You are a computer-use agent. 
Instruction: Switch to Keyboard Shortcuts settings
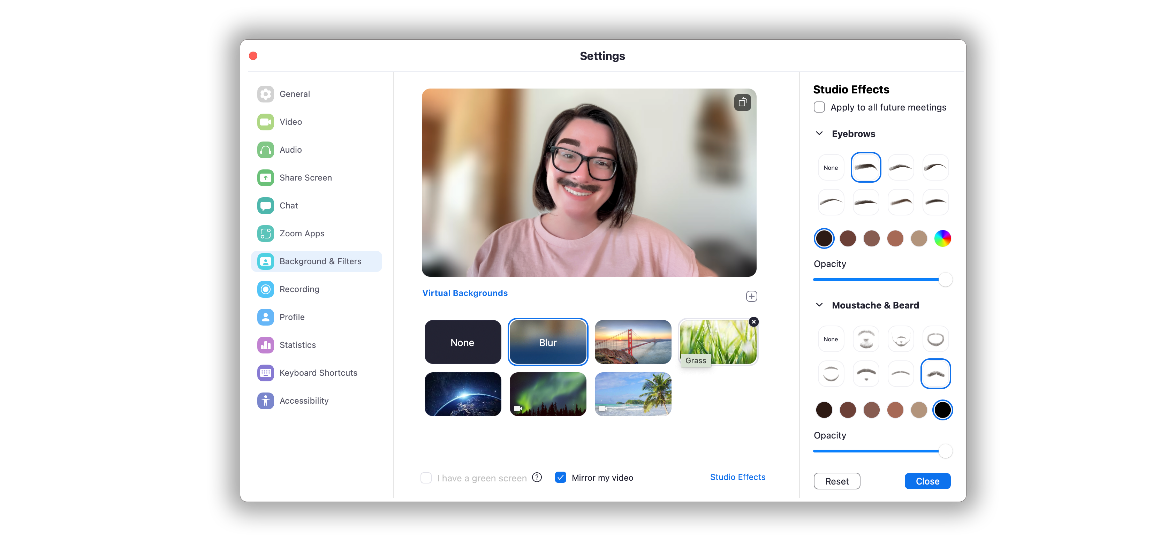click(318, 373)
